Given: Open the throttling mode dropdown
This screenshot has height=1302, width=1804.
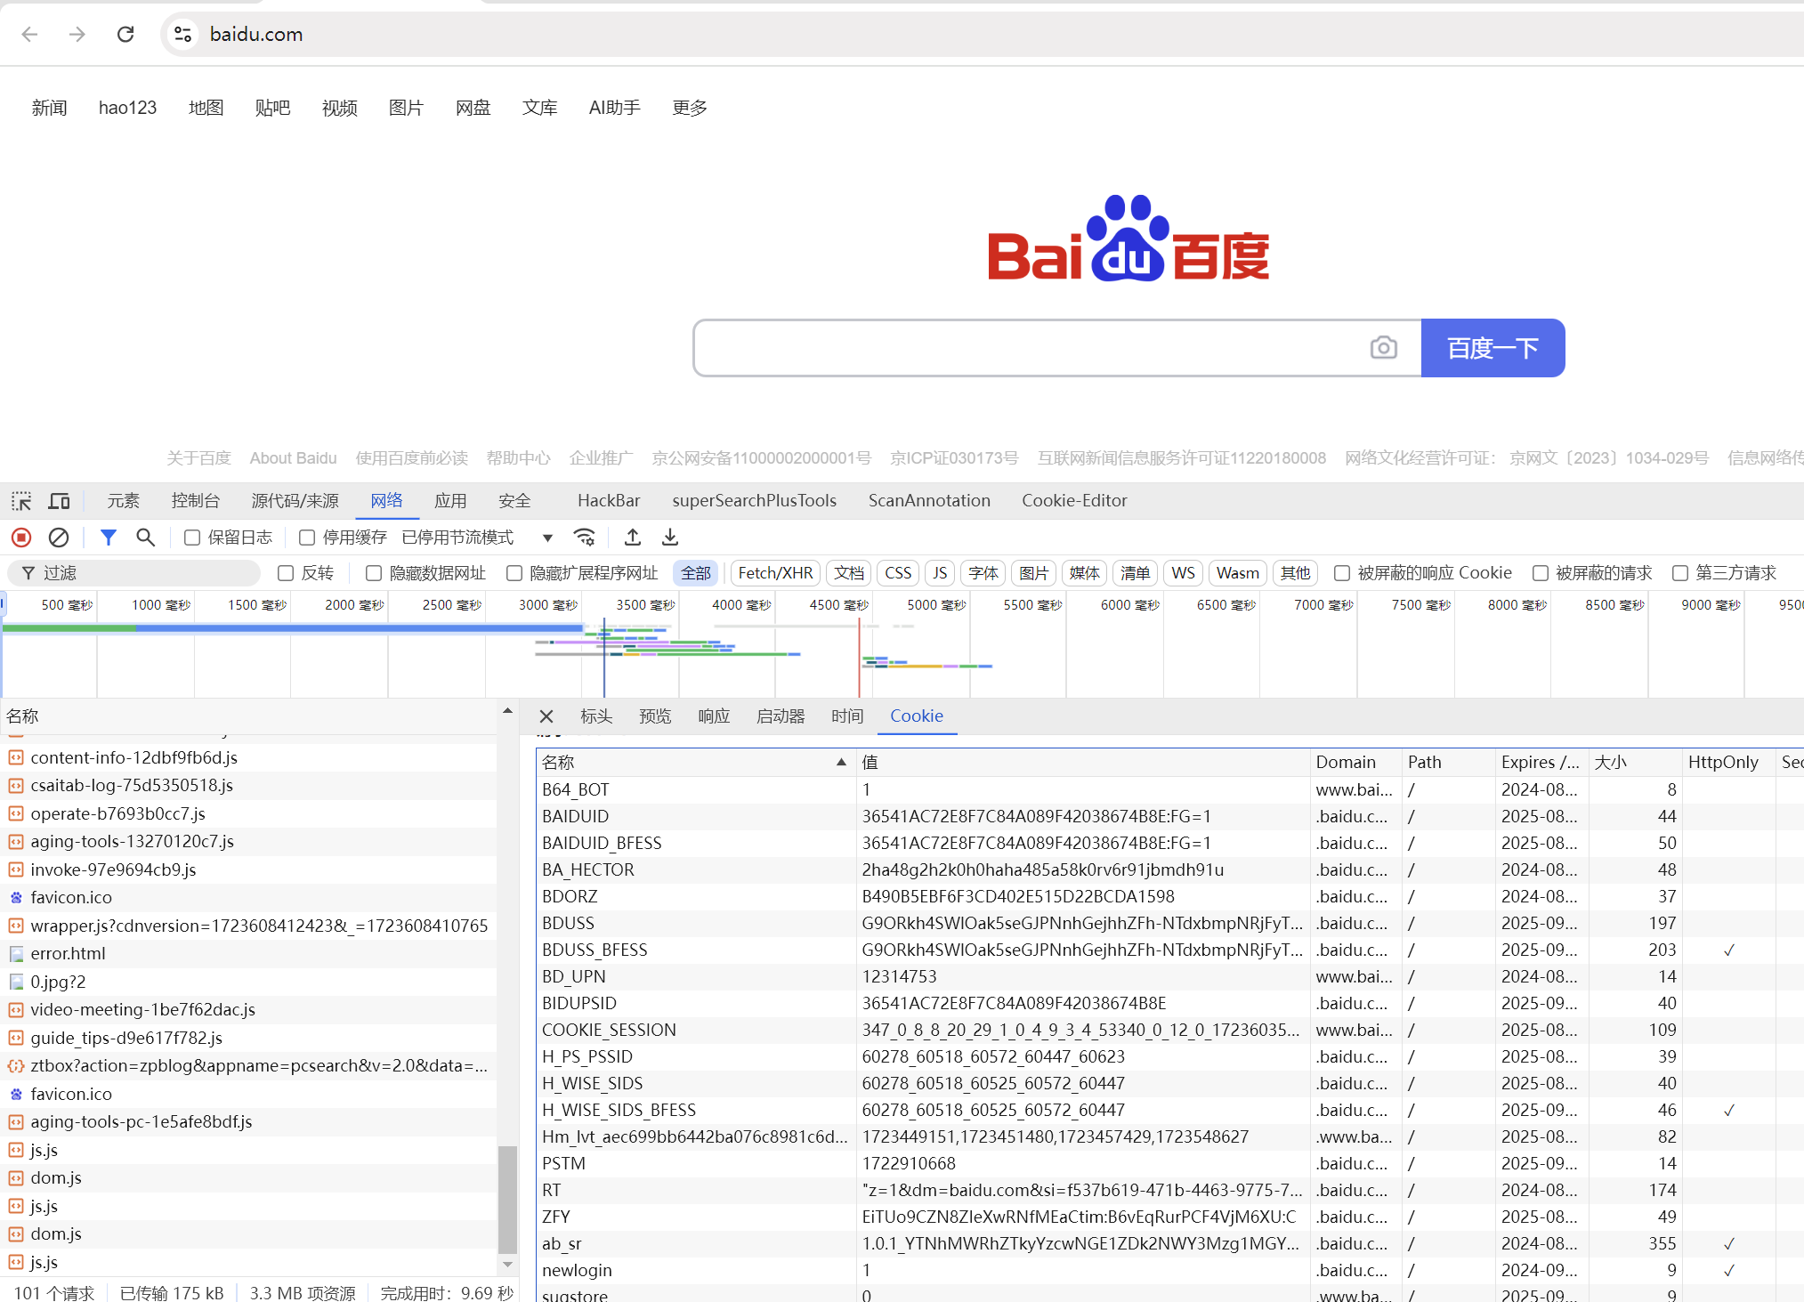Looking at the screenshot, I should pyautogui.click(x=547, y=538).
